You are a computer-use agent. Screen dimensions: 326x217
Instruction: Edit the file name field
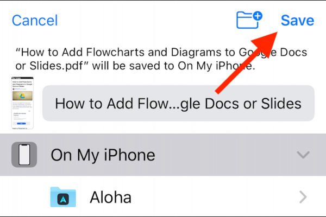[x=178, y=103]
